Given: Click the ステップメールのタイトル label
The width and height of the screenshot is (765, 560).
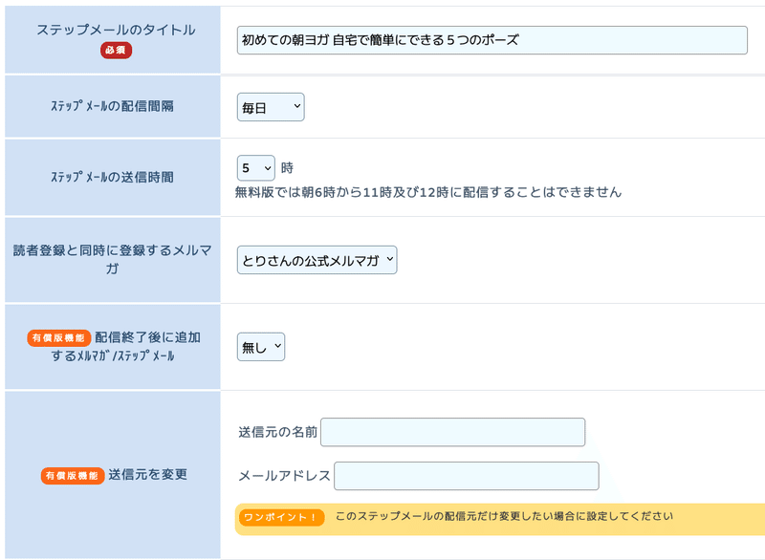Looking at the screenshot, I should pyautogui.click(x=116, y=31).
